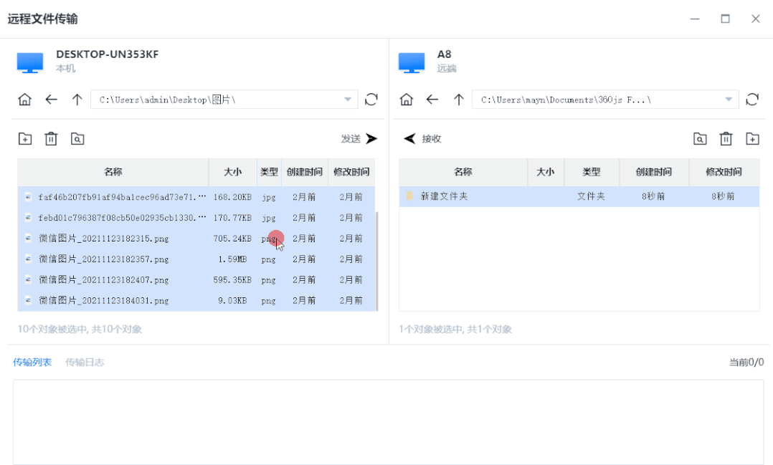This screenshot has height=465, width=773.
Task: Switch to the 传输日志 tab
Action: [85, 362]
